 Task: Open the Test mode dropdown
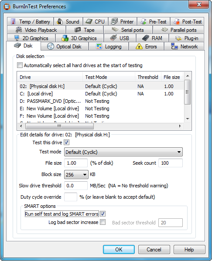[123, 152]
